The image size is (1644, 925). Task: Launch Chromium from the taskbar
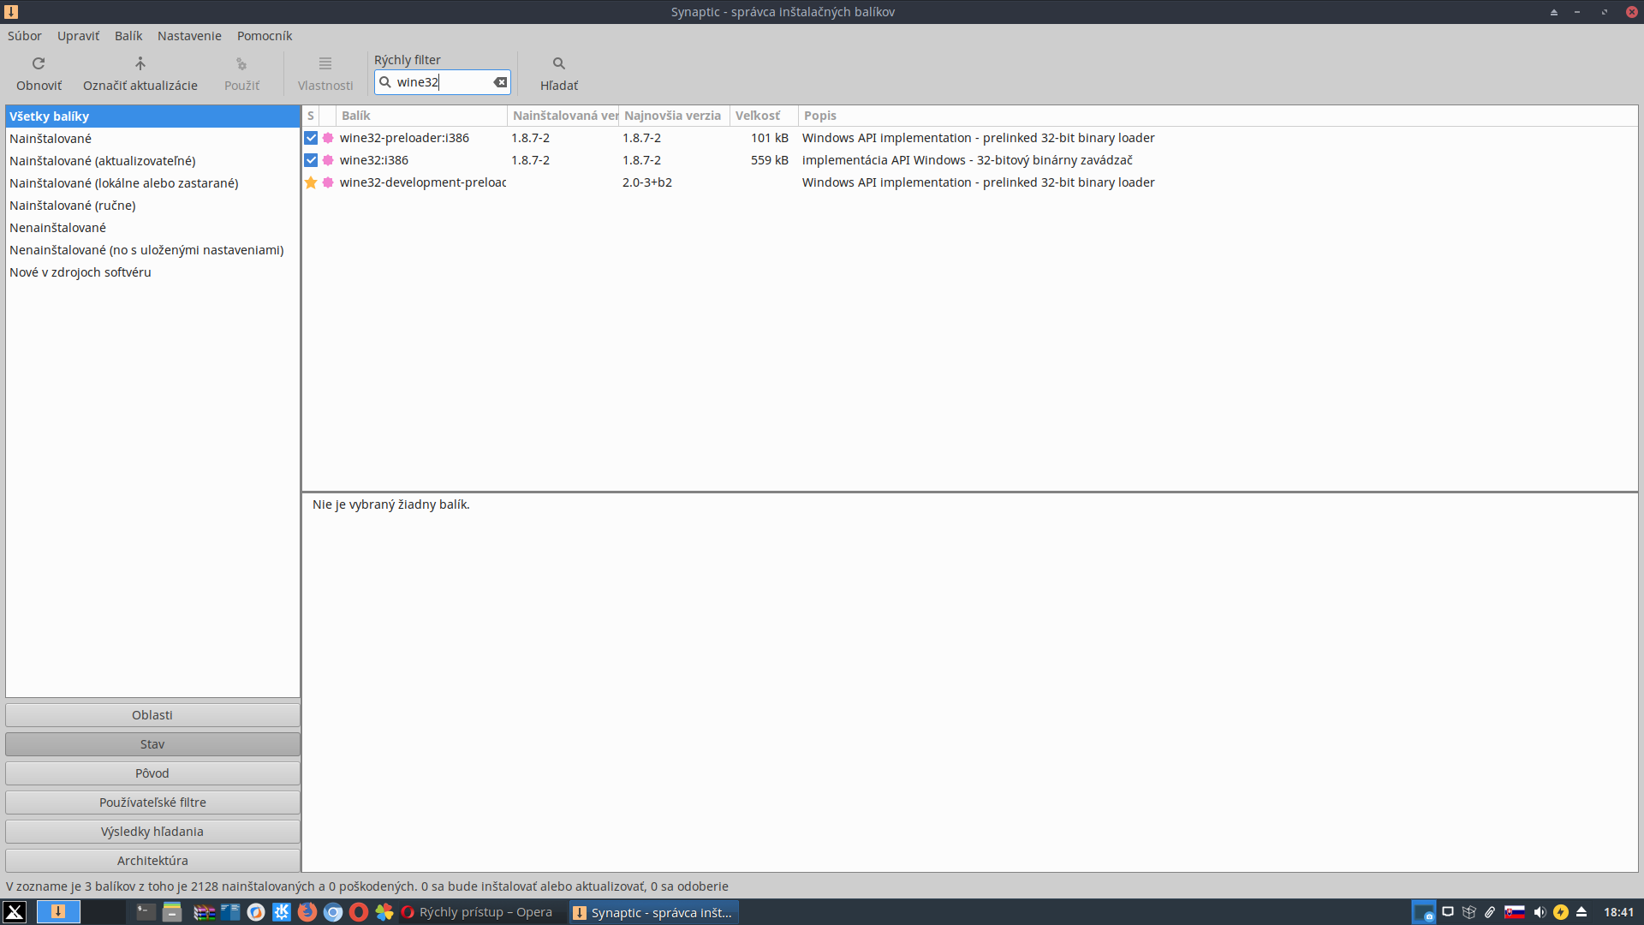click(333, 912)
